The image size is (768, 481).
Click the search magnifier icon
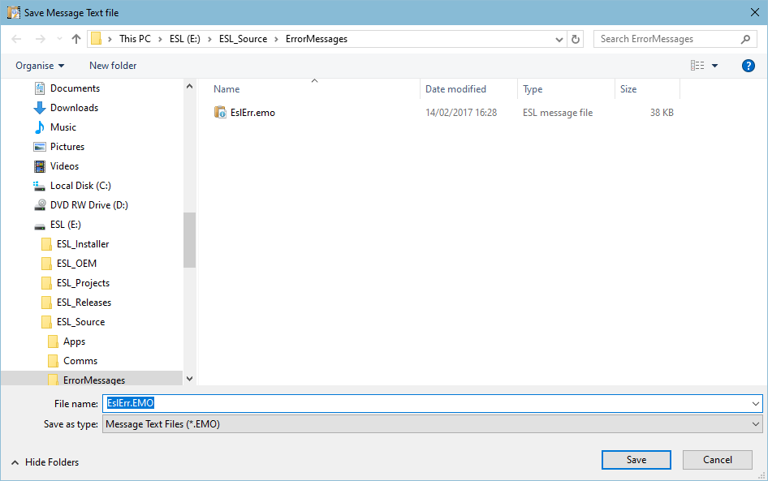[x=745, y=39]
